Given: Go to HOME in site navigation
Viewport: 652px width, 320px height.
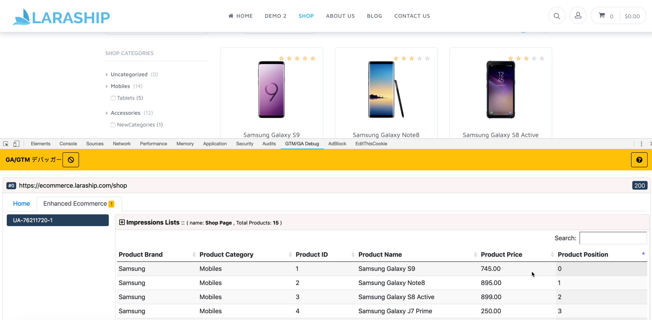Looking at the screenshot, I should click(240, 16).
